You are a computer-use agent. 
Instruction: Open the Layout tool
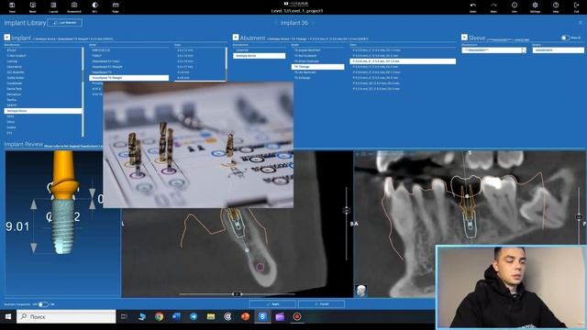53,5
